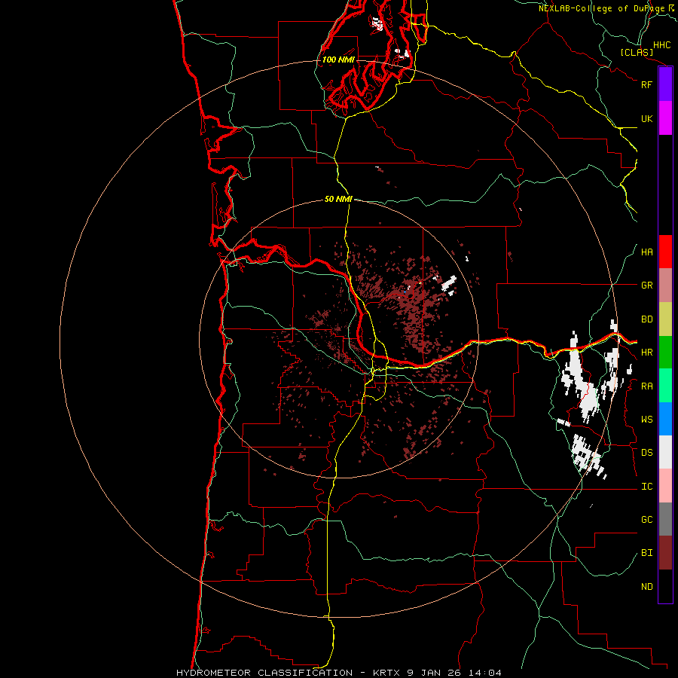Click the HHC product code text
The image size is (678, 678).
click(661, 45)
